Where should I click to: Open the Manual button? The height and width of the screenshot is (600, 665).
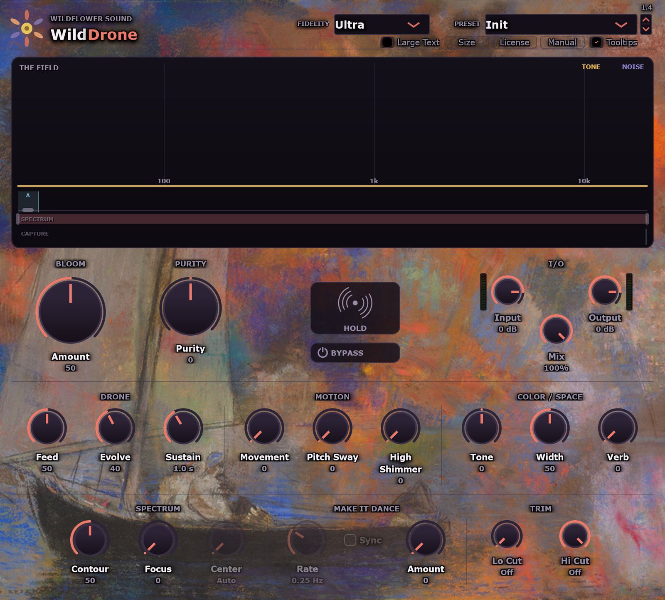562,42
